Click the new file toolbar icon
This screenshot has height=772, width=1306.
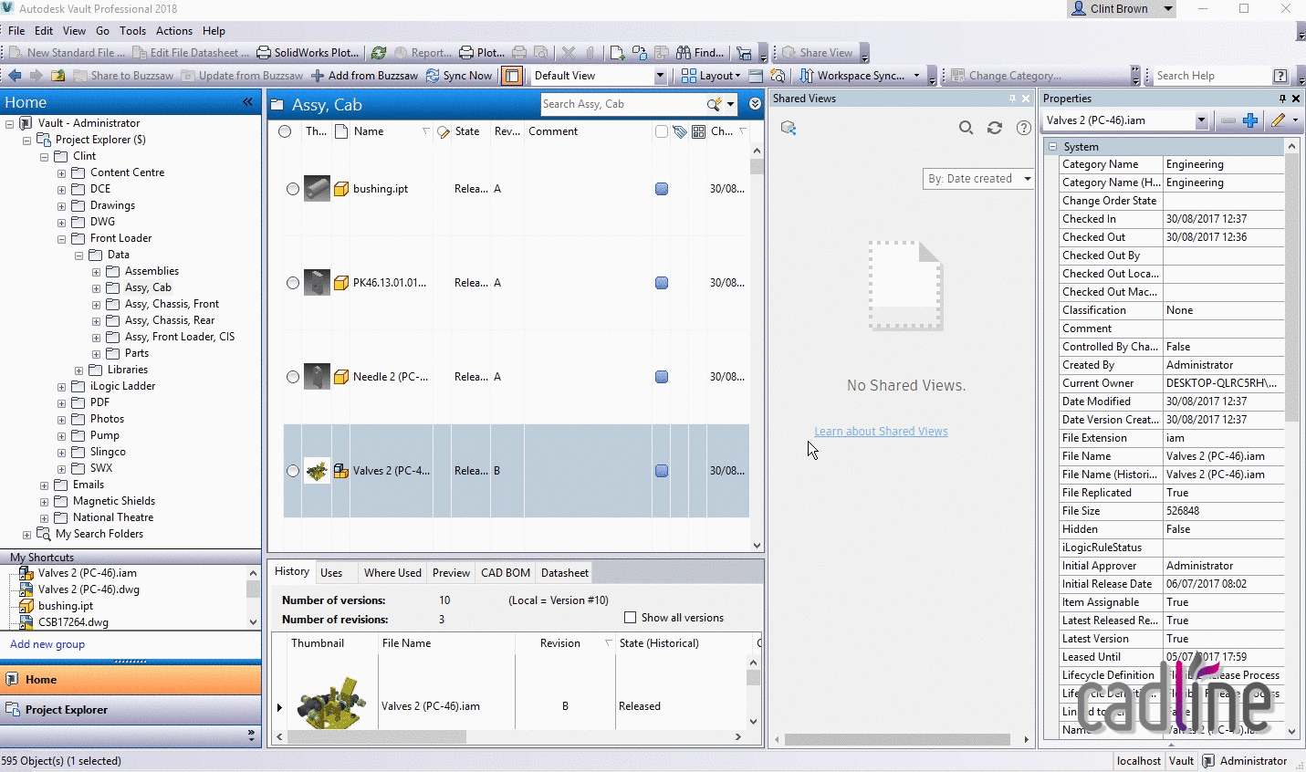[x=617, y=53]
